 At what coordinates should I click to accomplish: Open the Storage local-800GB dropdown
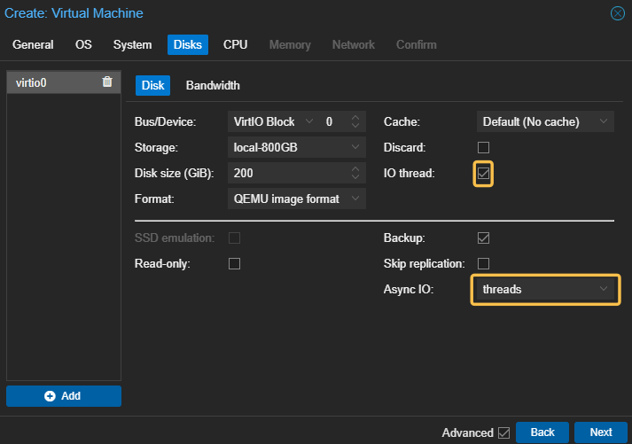point(355,147)
